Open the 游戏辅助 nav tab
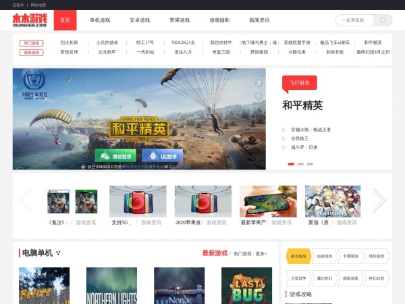 coord(219,20)
